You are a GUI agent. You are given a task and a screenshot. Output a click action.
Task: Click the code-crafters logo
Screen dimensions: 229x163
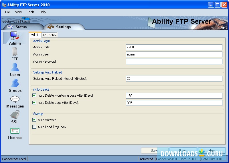click(x=16, y=20)
